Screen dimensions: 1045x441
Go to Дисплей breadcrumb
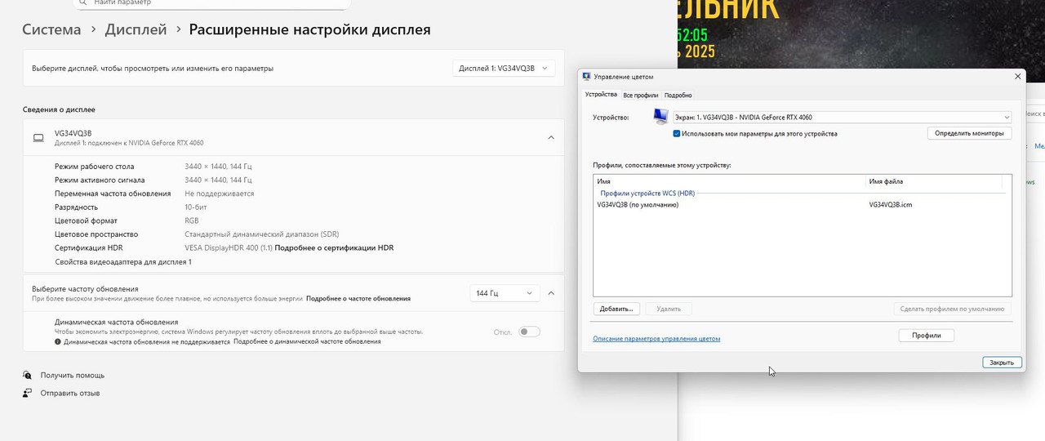136,29
